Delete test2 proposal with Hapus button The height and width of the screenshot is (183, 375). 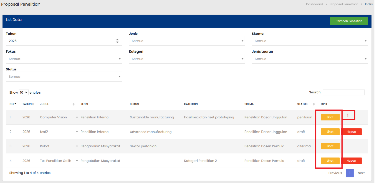point(351,132)
